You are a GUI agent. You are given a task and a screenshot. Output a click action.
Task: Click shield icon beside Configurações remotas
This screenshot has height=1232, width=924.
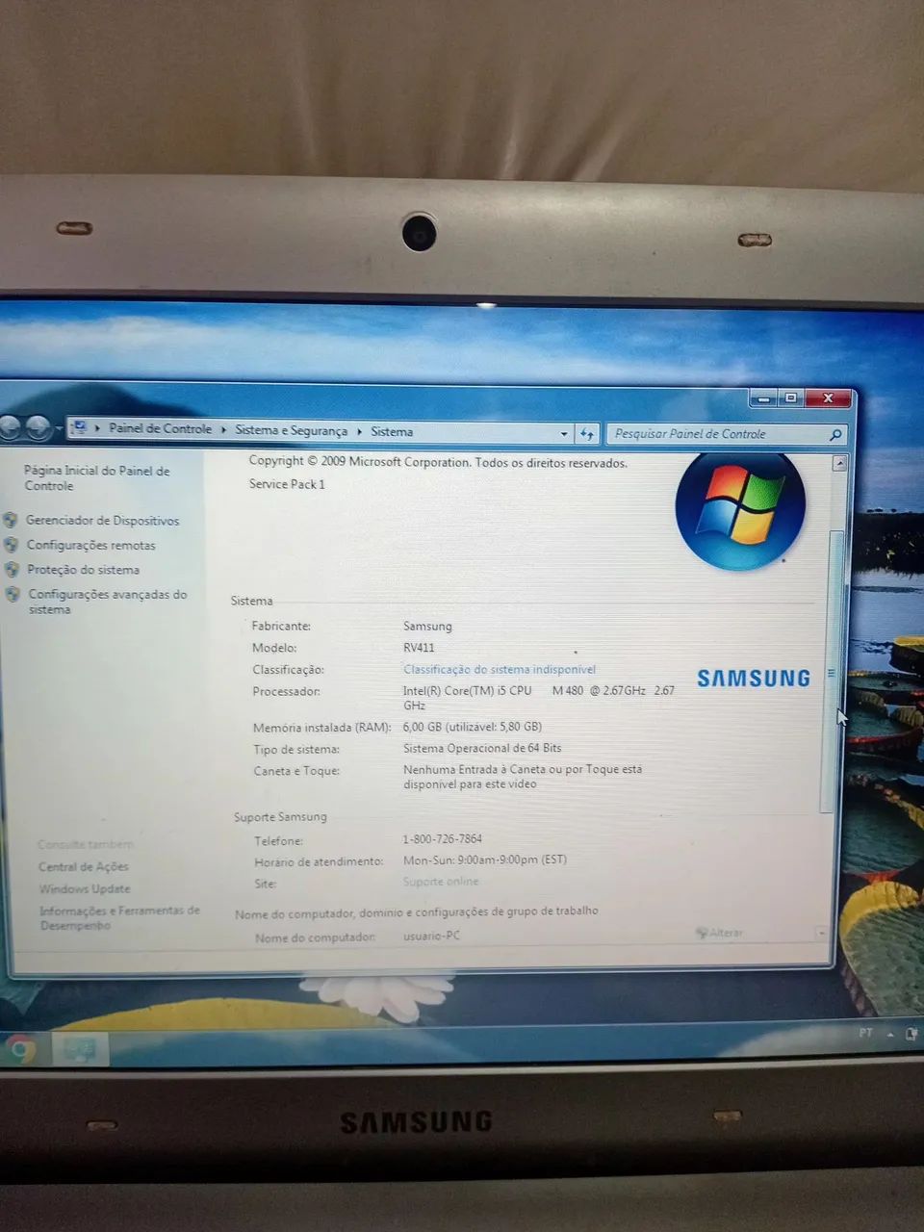tap(11, 545)
